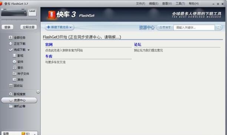Screen dimensions: 227x135
Task: Click the 登录 login button
Action: (x=7, y=27)
